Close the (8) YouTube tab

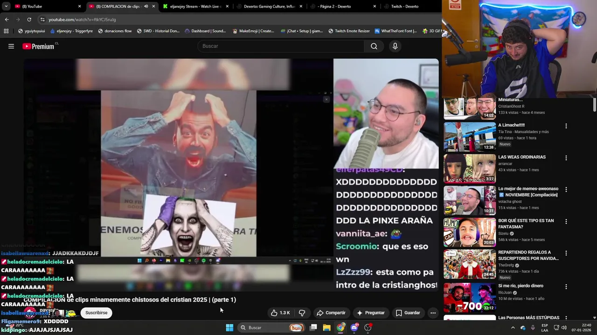coord(79,7)
